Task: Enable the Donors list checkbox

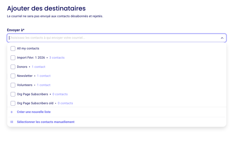Action: point(13,67)
